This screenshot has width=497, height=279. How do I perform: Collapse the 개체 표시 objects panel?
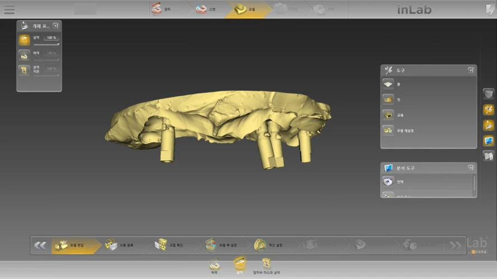[x=56, y=26]
